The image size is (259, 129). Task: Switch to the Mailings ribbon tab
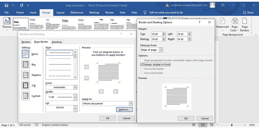(94, 12)
